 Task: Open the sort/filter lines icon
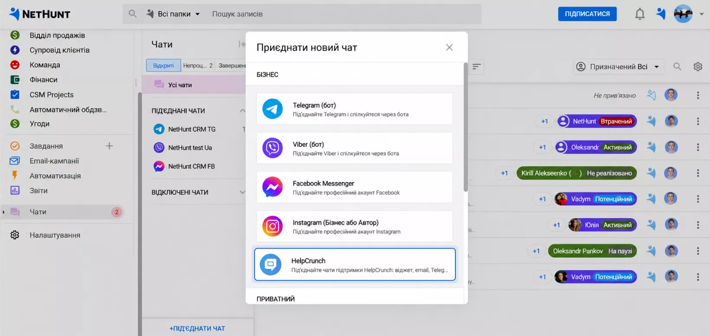pyautogui.click(x=476, y=67)
